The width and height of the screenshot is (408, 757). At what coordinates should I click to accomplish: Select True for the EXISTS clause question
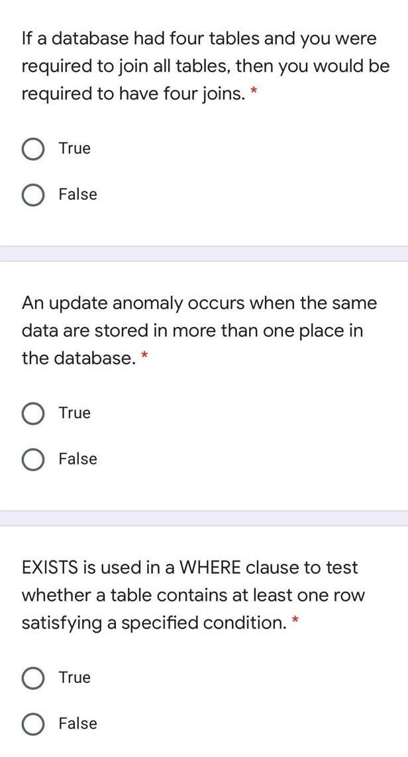[x=32, y=678]
